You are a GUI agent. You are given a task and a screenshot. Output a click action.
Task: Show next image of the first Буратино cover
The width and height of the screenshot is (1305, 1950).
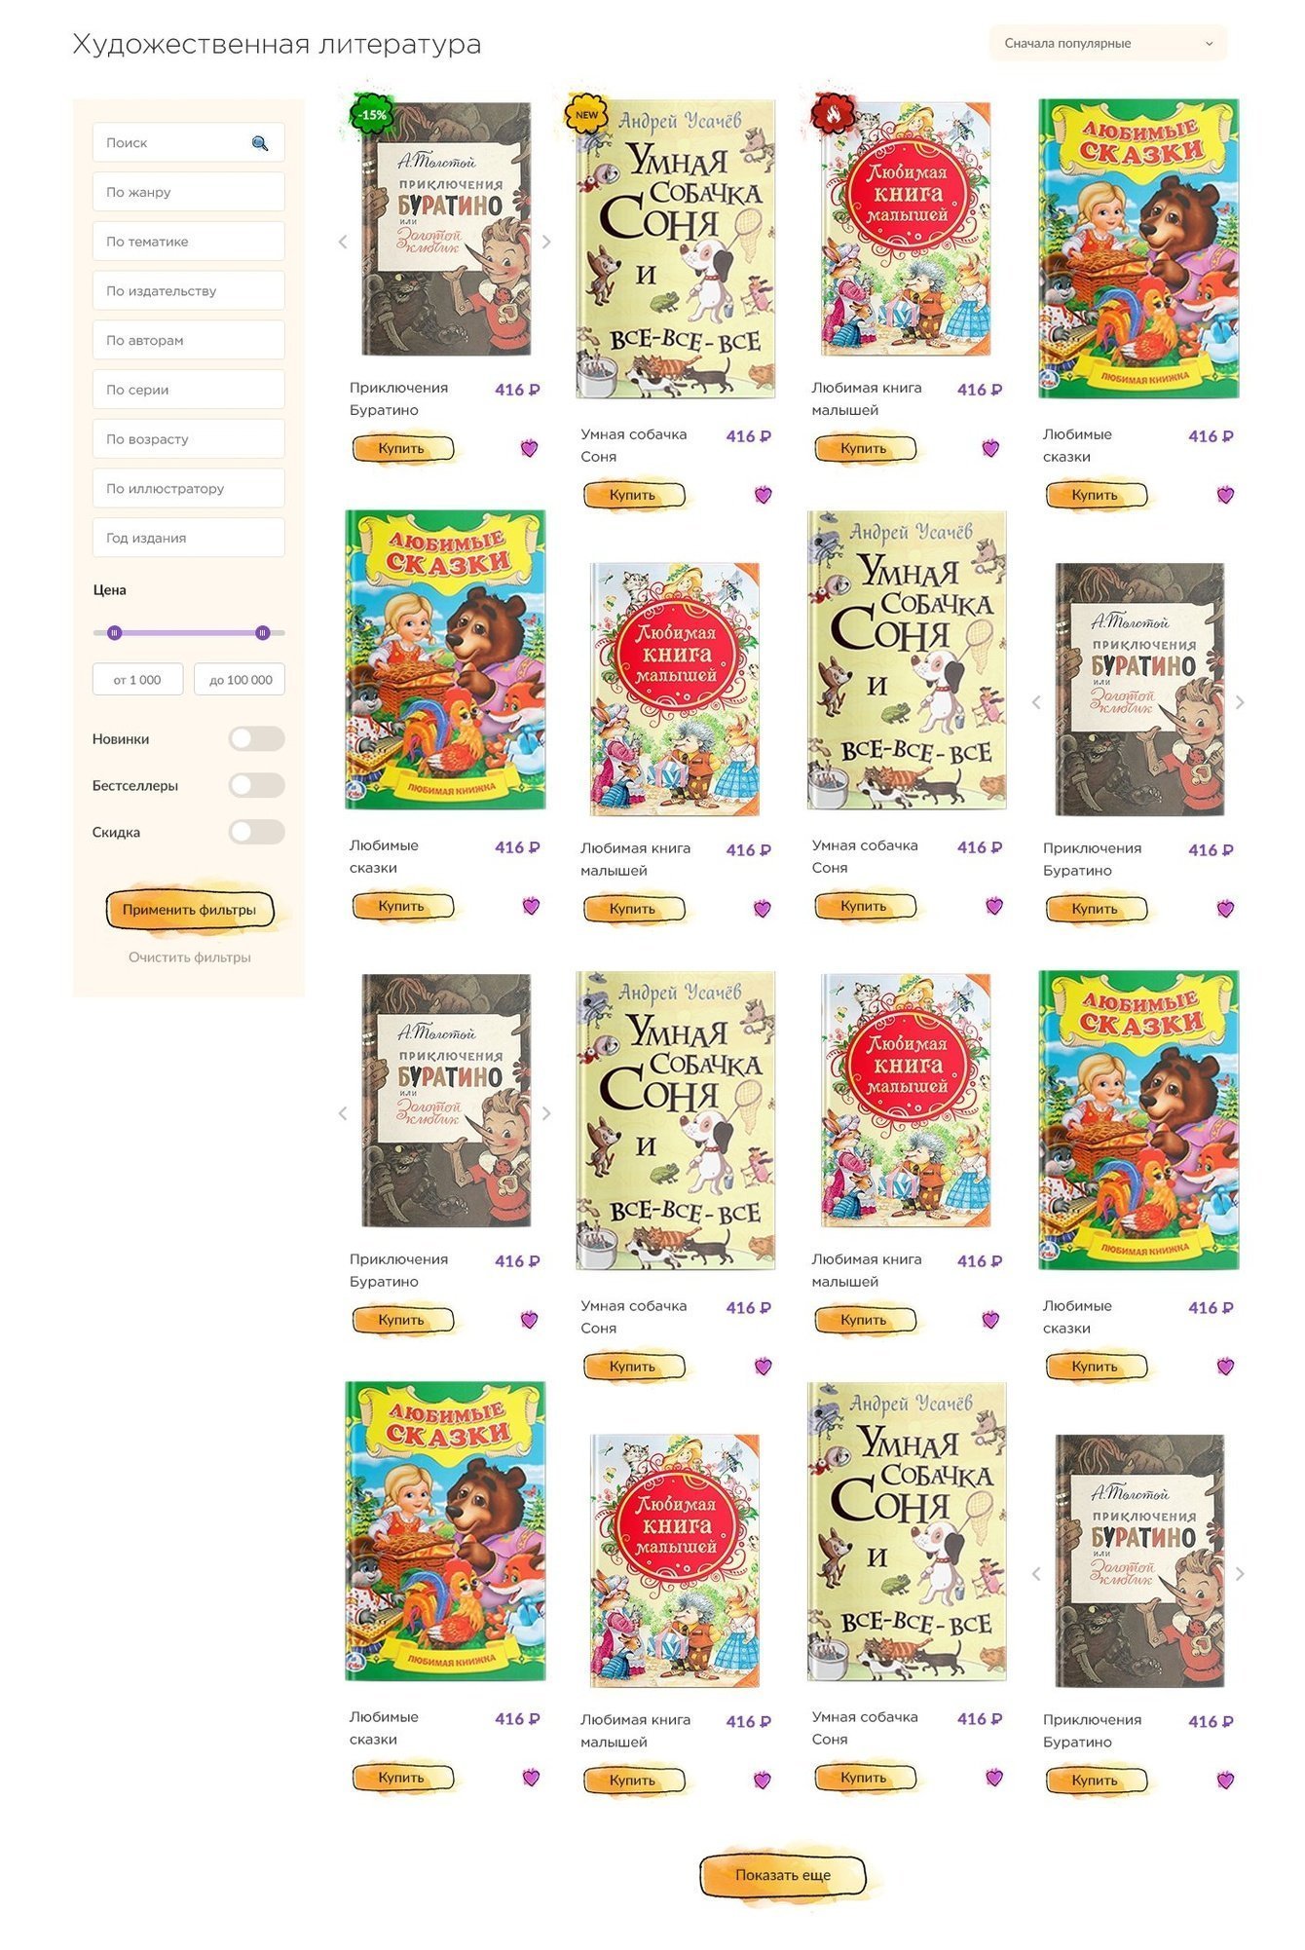tap(546, 242)
